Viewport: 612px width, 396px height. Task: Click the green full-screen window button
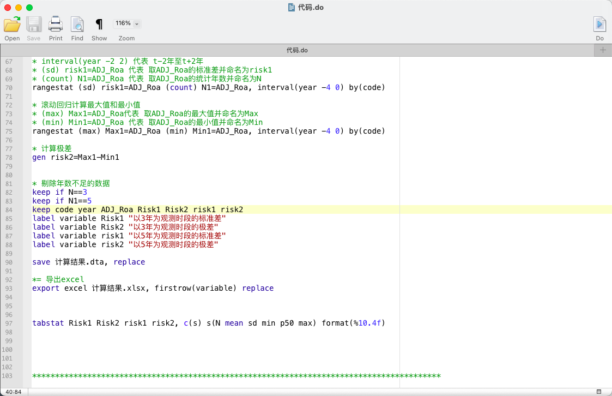[29, 8]
